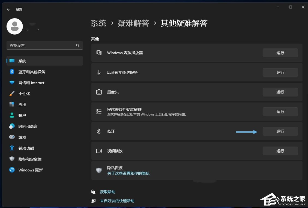Click the 隐私资源 shield icon
308x208 pixels.
point(99,170)
